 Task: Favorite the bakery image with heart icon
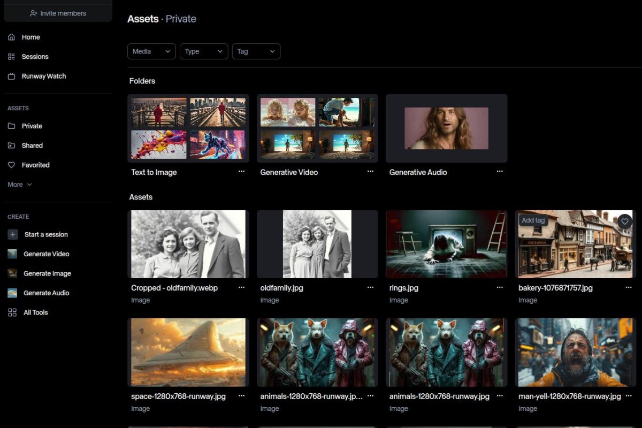pos(624,221)
